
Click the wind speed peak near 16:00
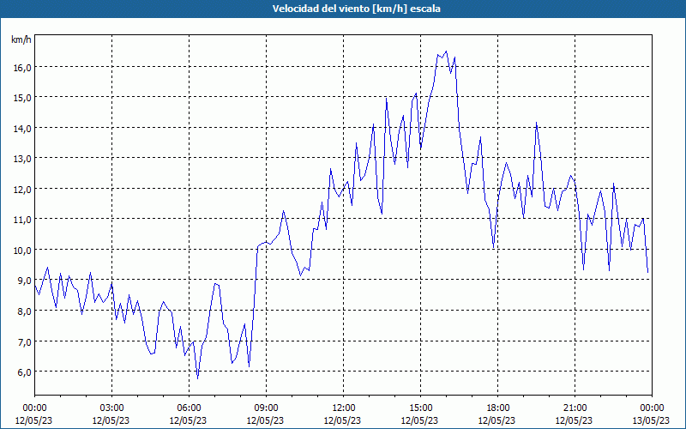click(x=446, y=51)
